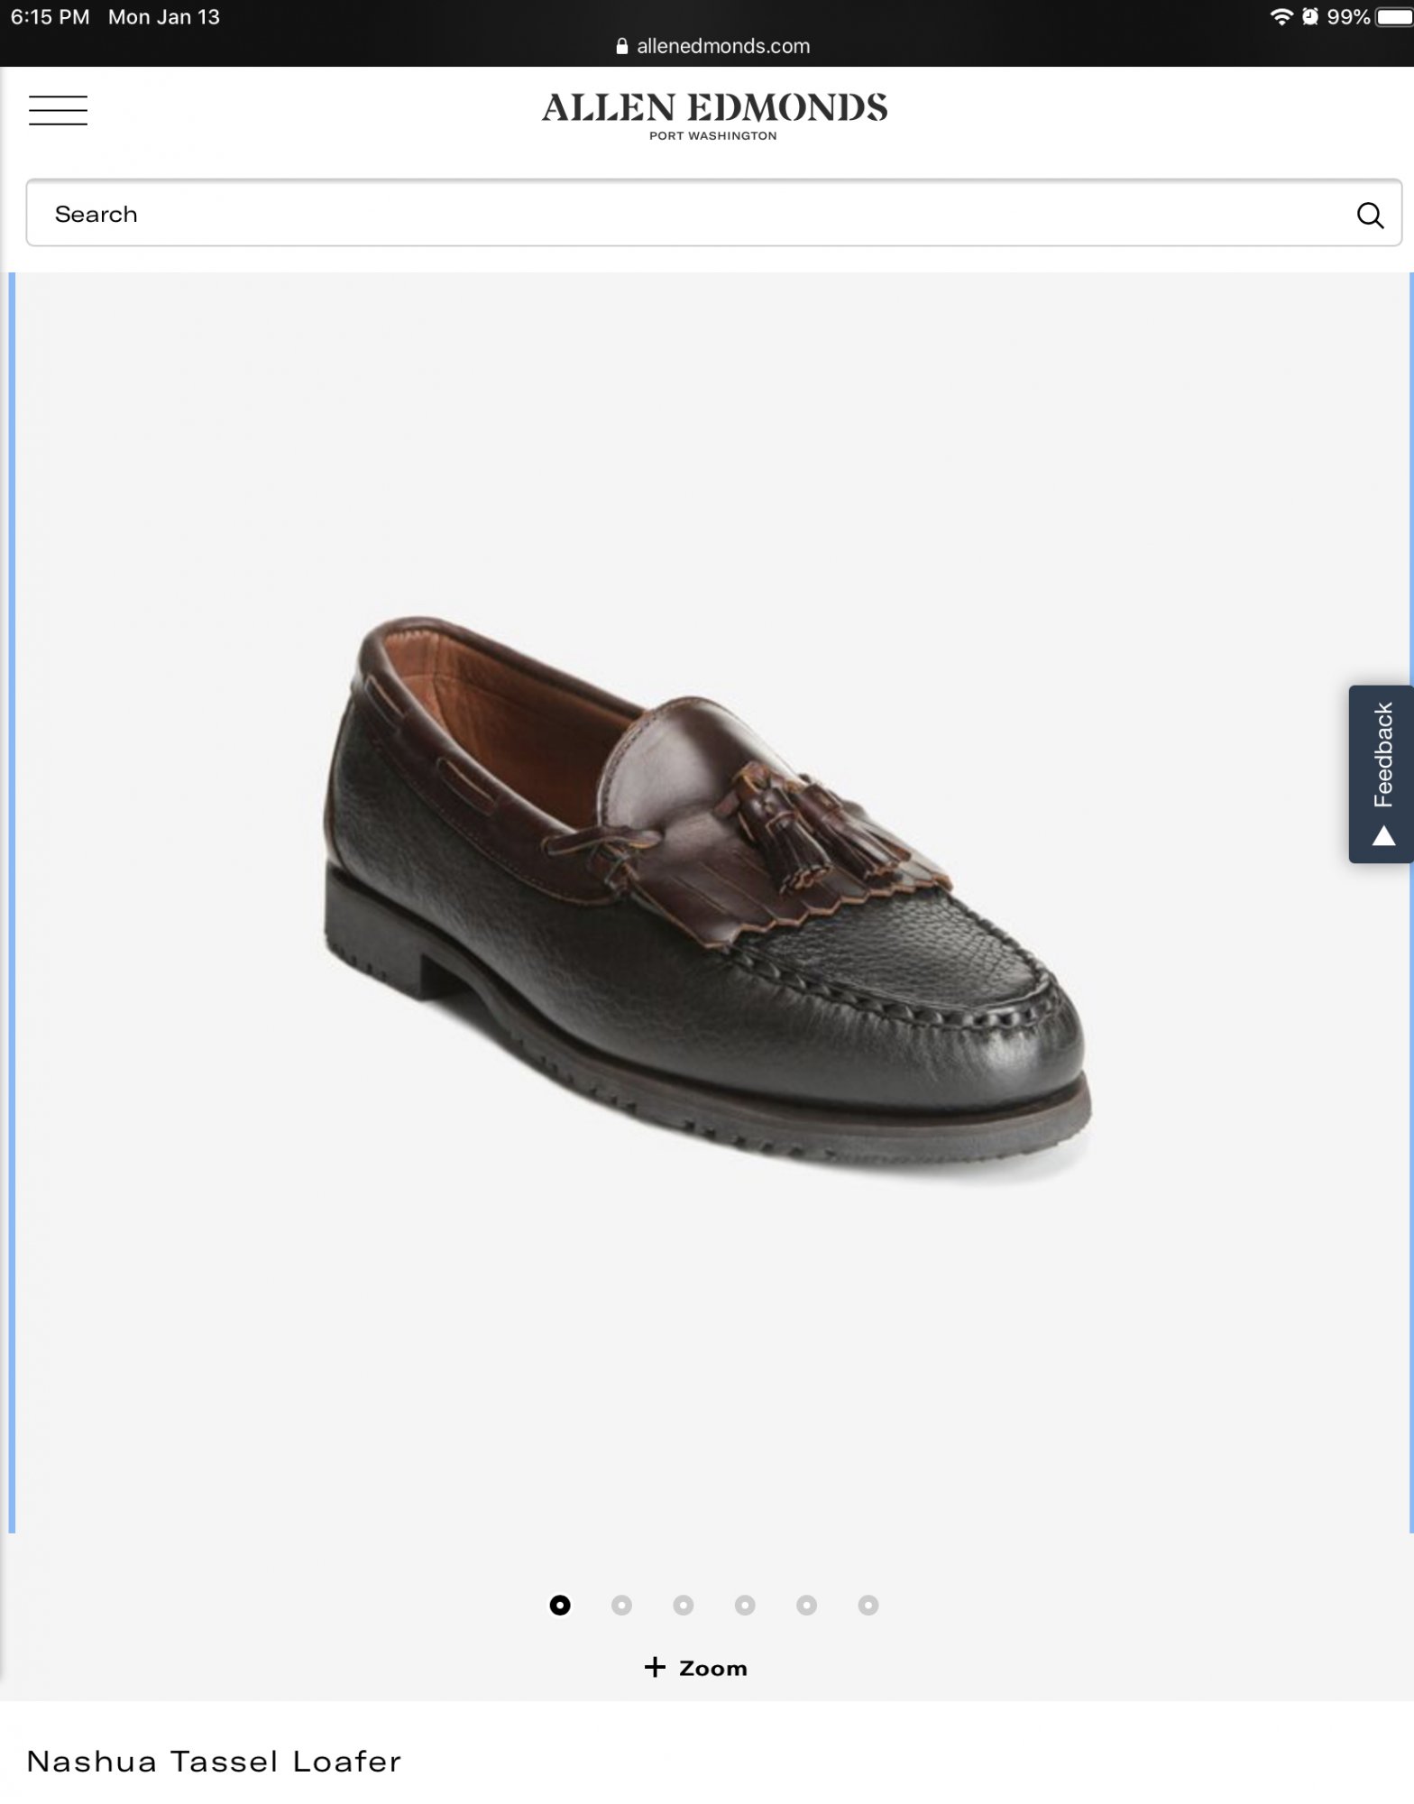Tap the battery indicator icon

point(1394,16)
